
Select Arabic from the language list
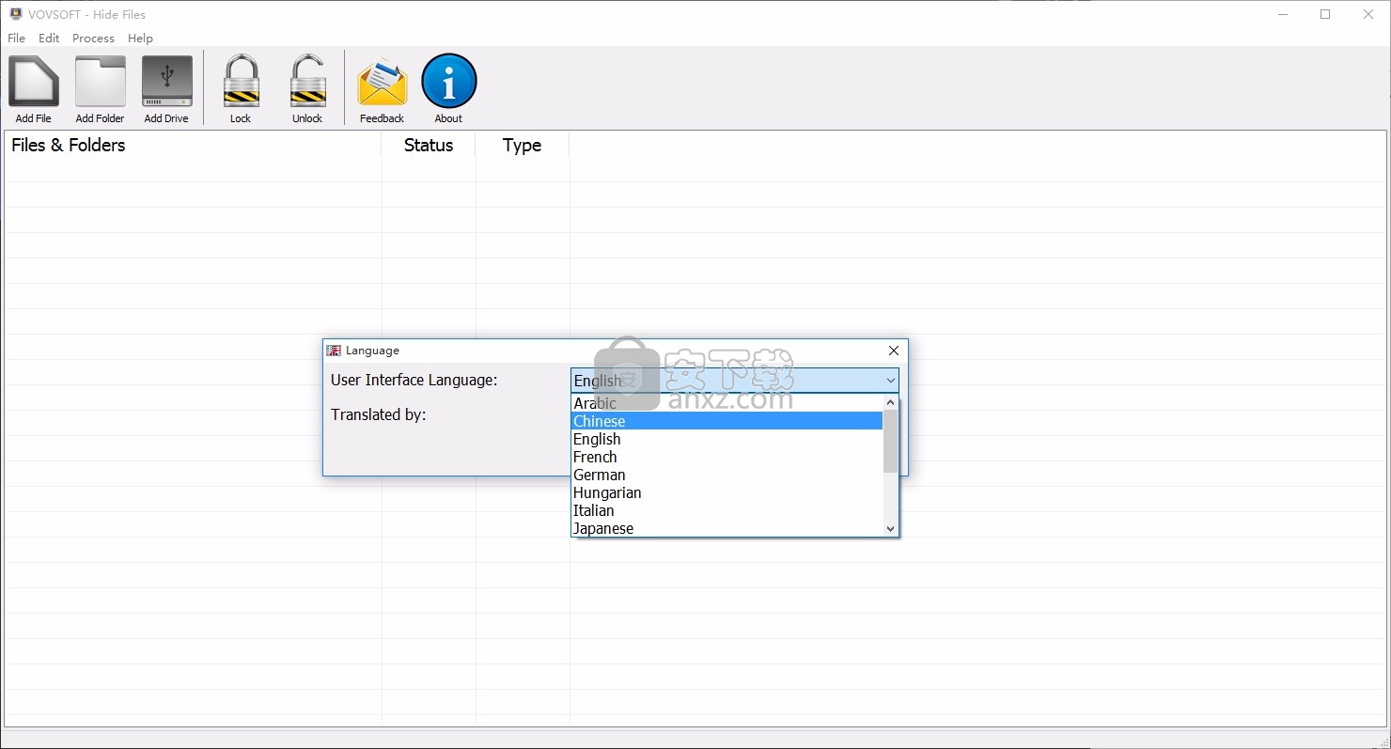pyautogui.click(x=727, y=403)
